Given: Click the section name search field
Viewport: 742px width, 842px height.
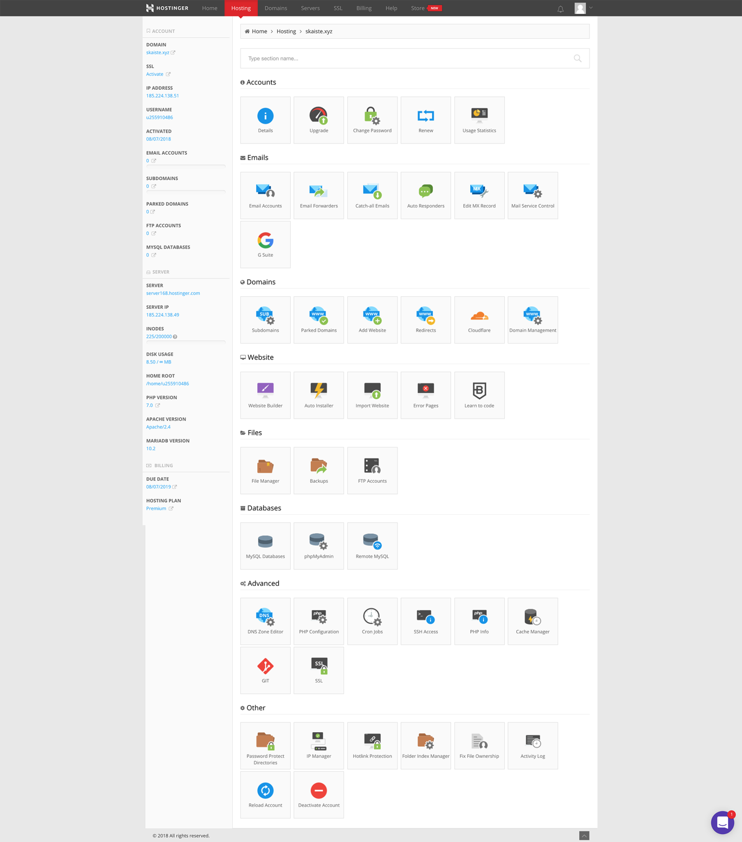Looking at the screenshot, I should 408,58.
